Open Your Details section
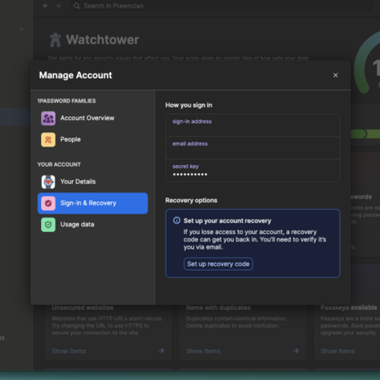380x380 pixels. pos(93,182)
